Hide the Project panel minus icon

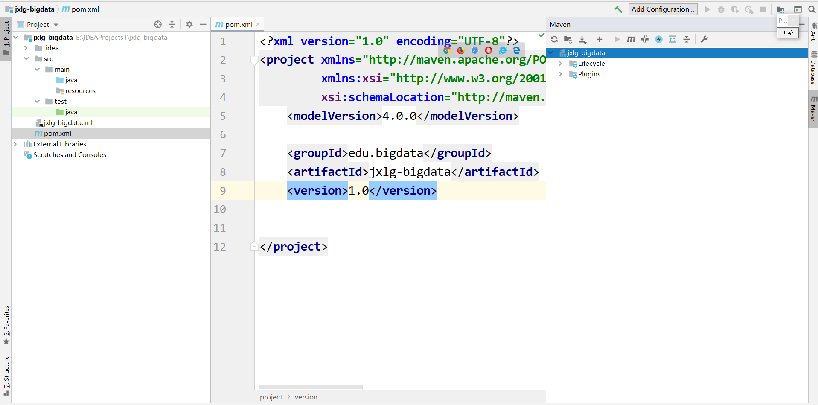coord(203,25)
